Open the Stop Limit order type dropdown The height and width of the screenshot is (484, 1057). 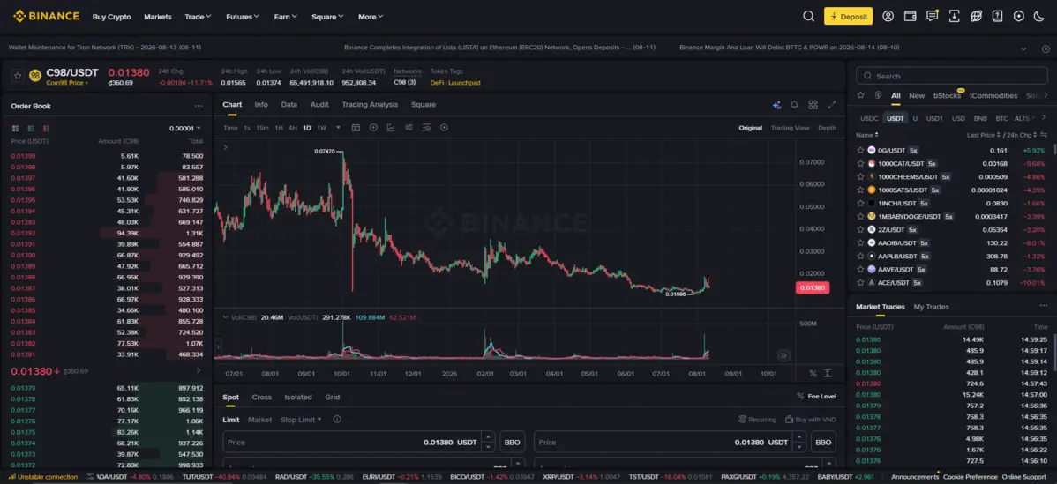tap(301, 420)
